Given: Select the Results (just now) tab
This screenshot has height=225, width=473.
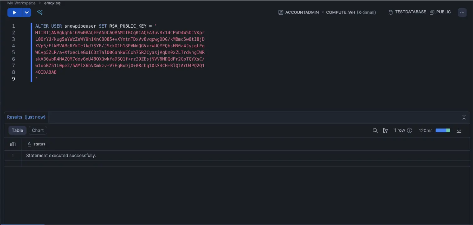Looking at the screenshot, I should coord(26,117).
